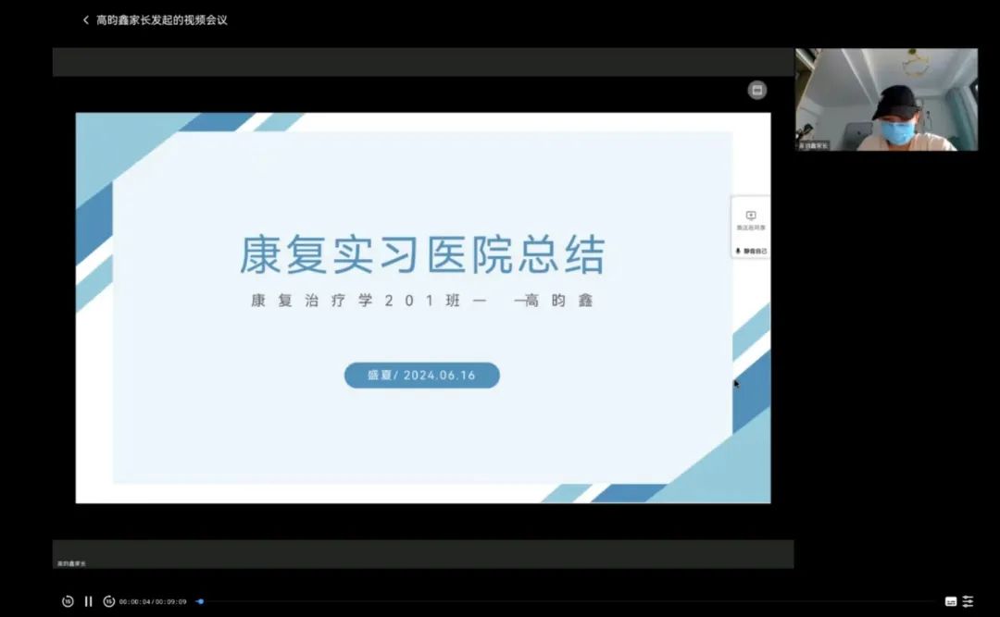Mute yourself via 静音自己
The width and height of the screenshot is (1000, 617).
(x=751, y=251)
